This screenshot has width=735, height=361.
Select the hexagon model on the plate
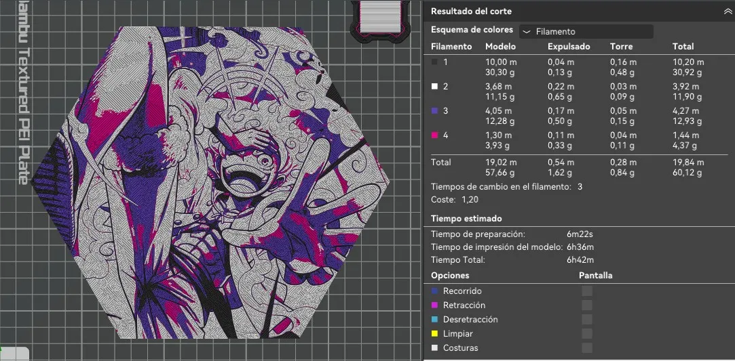click(210, 182)
